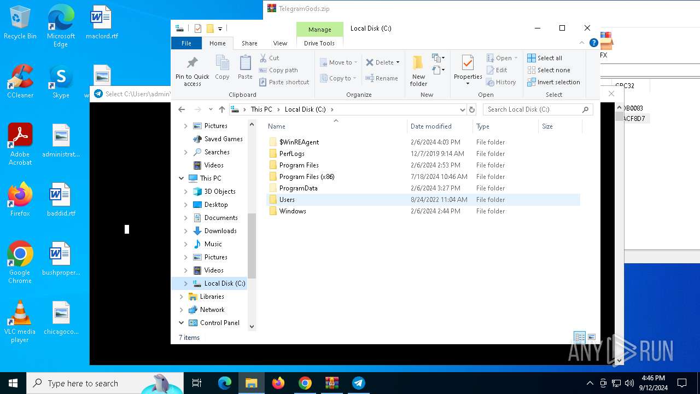Open address bar history dropdown

tap(463, 109)
